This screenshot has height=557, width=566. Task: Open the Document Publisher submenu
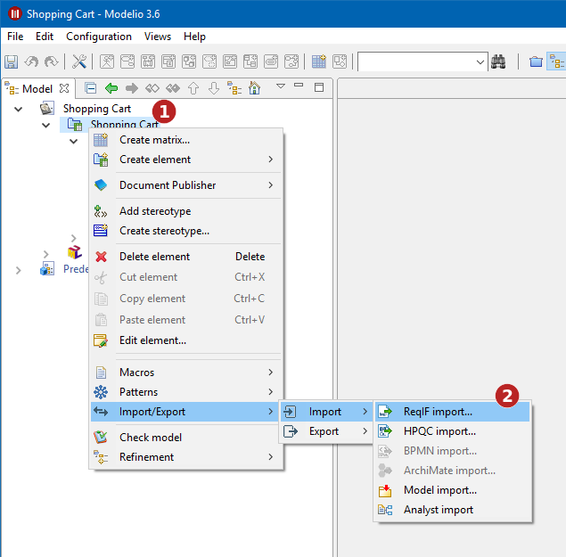click(x=186, y=185)
